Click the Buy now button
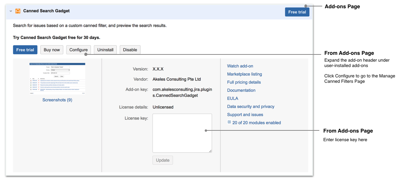 [x=52, y=50]
